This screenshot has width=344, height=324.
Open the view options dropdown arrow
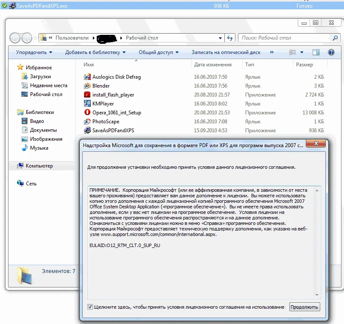302,52
